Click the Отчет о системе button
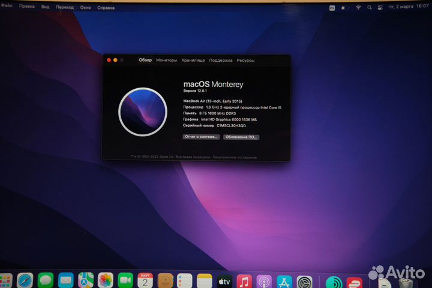432x288 pixels. [x=201, y=137]
